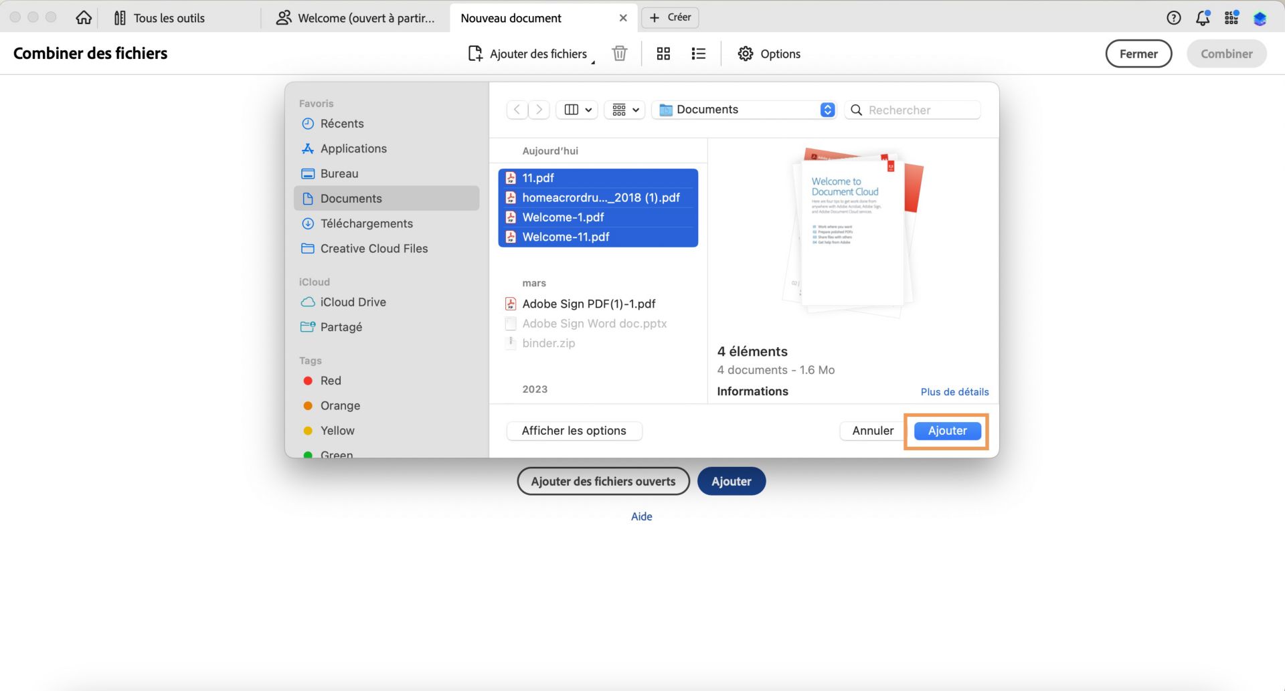
Task: Close the Nouveau document tab
Action: [623, 18]
